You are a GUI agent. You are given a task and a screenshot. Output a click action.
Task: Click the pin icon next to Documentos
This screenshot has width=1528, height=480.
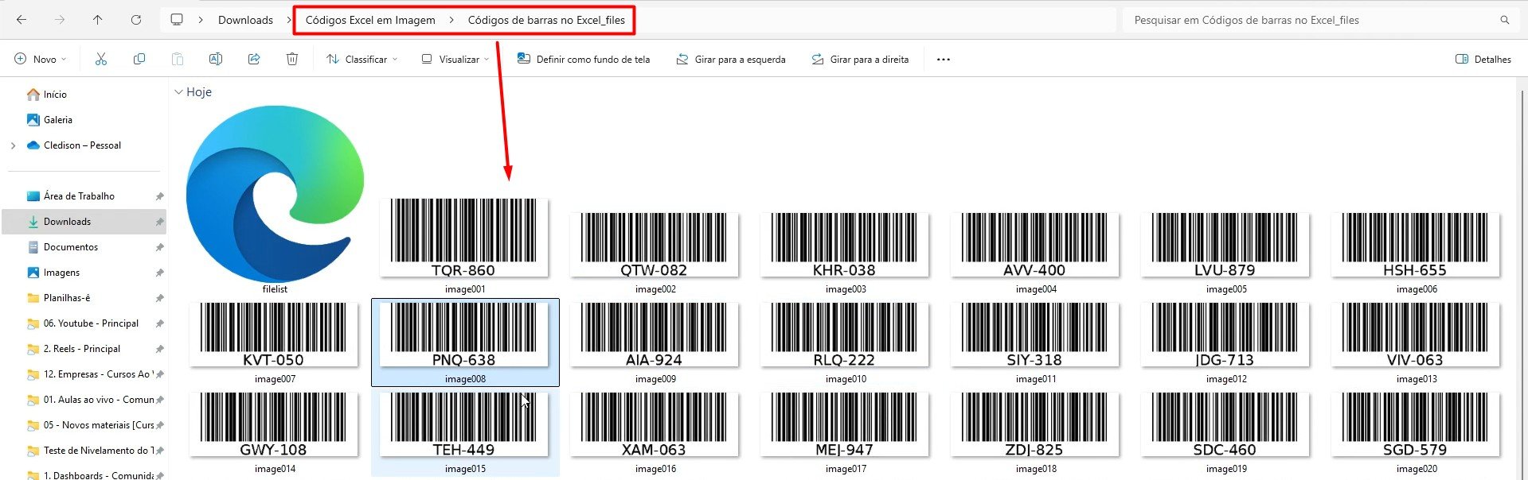[x=159, y=247]
